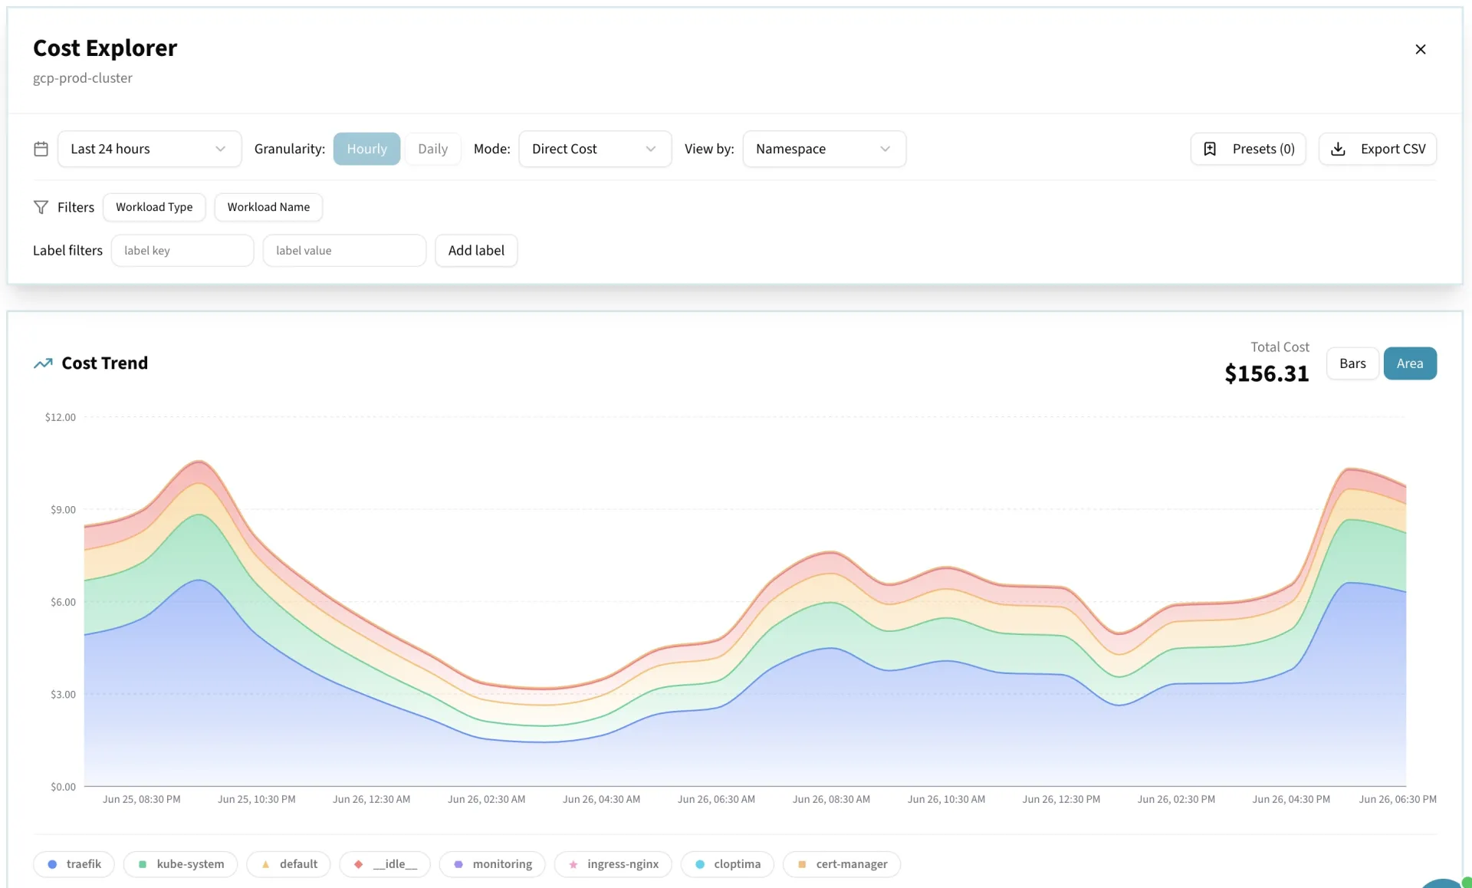Open Presets (0) menu
The height and width of the screenshot is (888, 1472).
tap(1248, 149)
